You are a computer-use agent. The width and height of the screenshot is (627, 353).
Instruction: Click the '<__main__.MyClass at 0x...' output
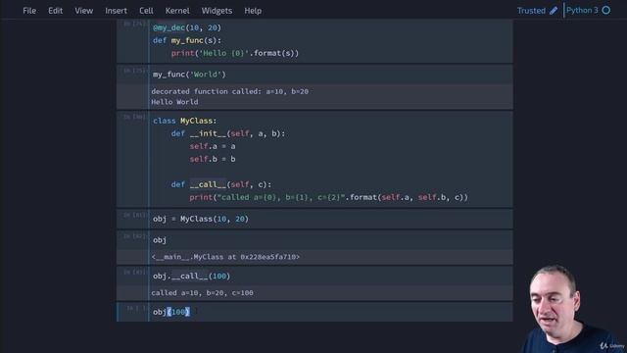[x=225, y=257]
